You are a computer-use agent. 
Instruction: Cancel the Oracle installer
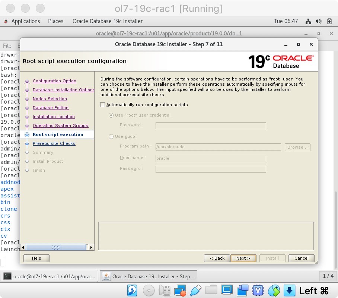[x=302, y=258]
